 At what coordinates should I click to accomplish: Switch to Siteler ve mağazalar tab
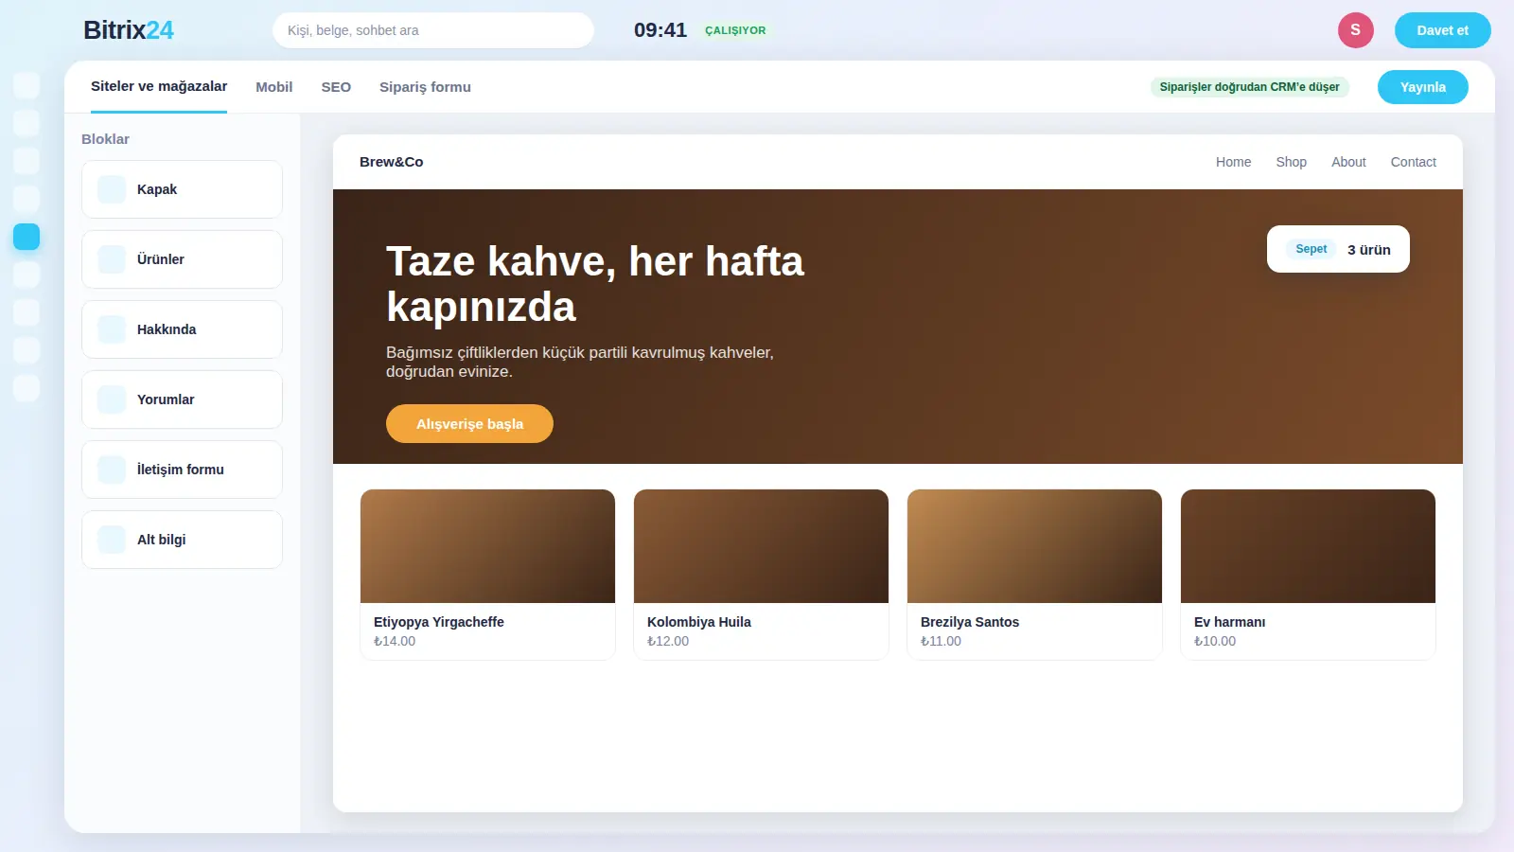159,86
